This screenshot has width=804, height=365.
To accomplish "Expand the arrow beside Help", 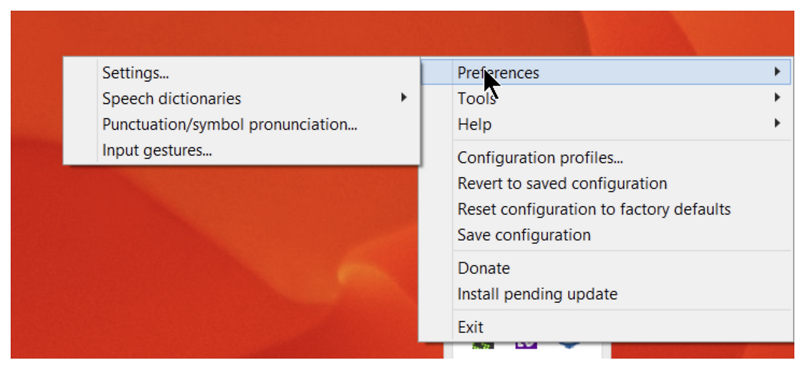I will [x=778, y=124].
